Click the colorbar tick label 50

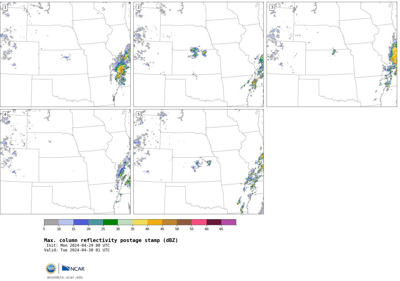(x=177, y=229)
